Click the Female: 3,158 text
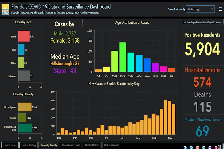The image size is (224, 149). pos(65,41)
